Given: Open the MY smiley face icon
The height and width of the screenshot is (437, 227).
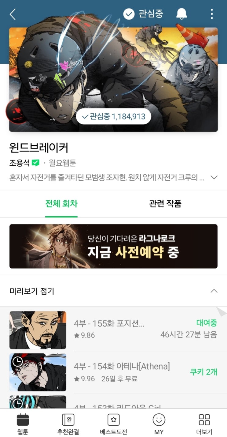Looking at the screenshot, I should 159,420.
